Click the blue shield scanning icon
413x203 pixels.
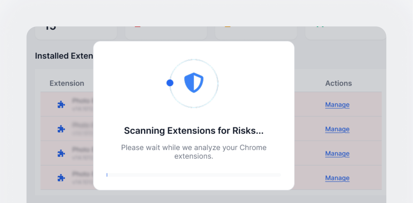coord(194,83)
